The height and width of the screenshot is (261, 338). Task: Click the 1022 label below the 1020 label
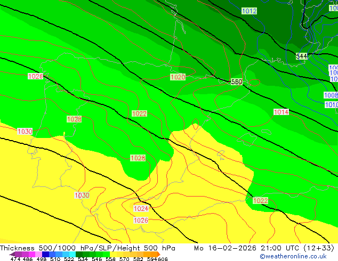pos(139,113)
